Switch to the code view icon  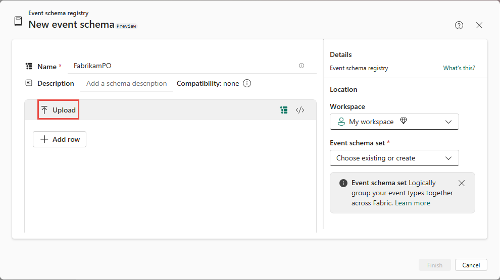click(300, 110)
